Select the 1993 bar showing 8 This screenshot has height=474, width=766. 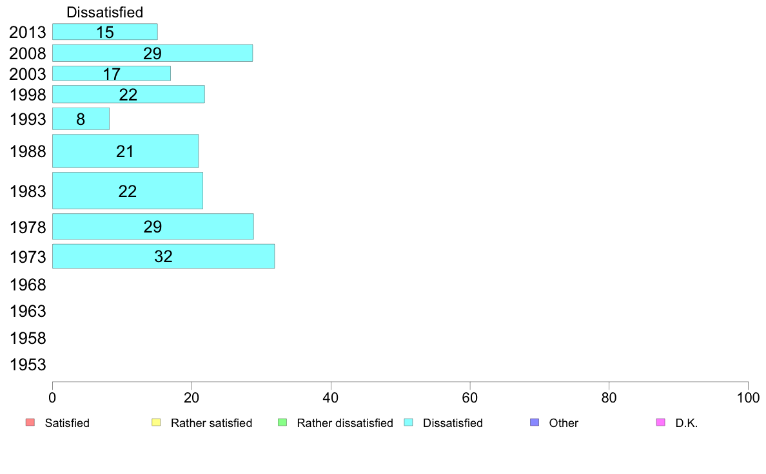coord(81,118)
